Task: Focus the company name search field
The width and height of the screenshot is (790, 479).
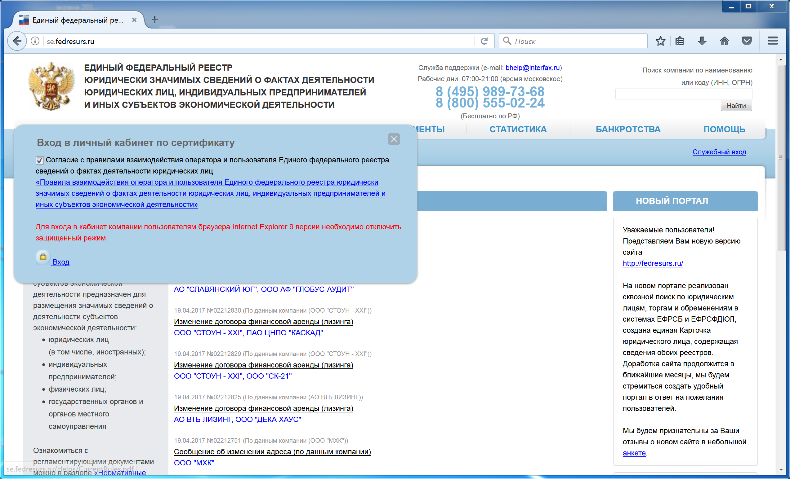Action: (684, 94)
